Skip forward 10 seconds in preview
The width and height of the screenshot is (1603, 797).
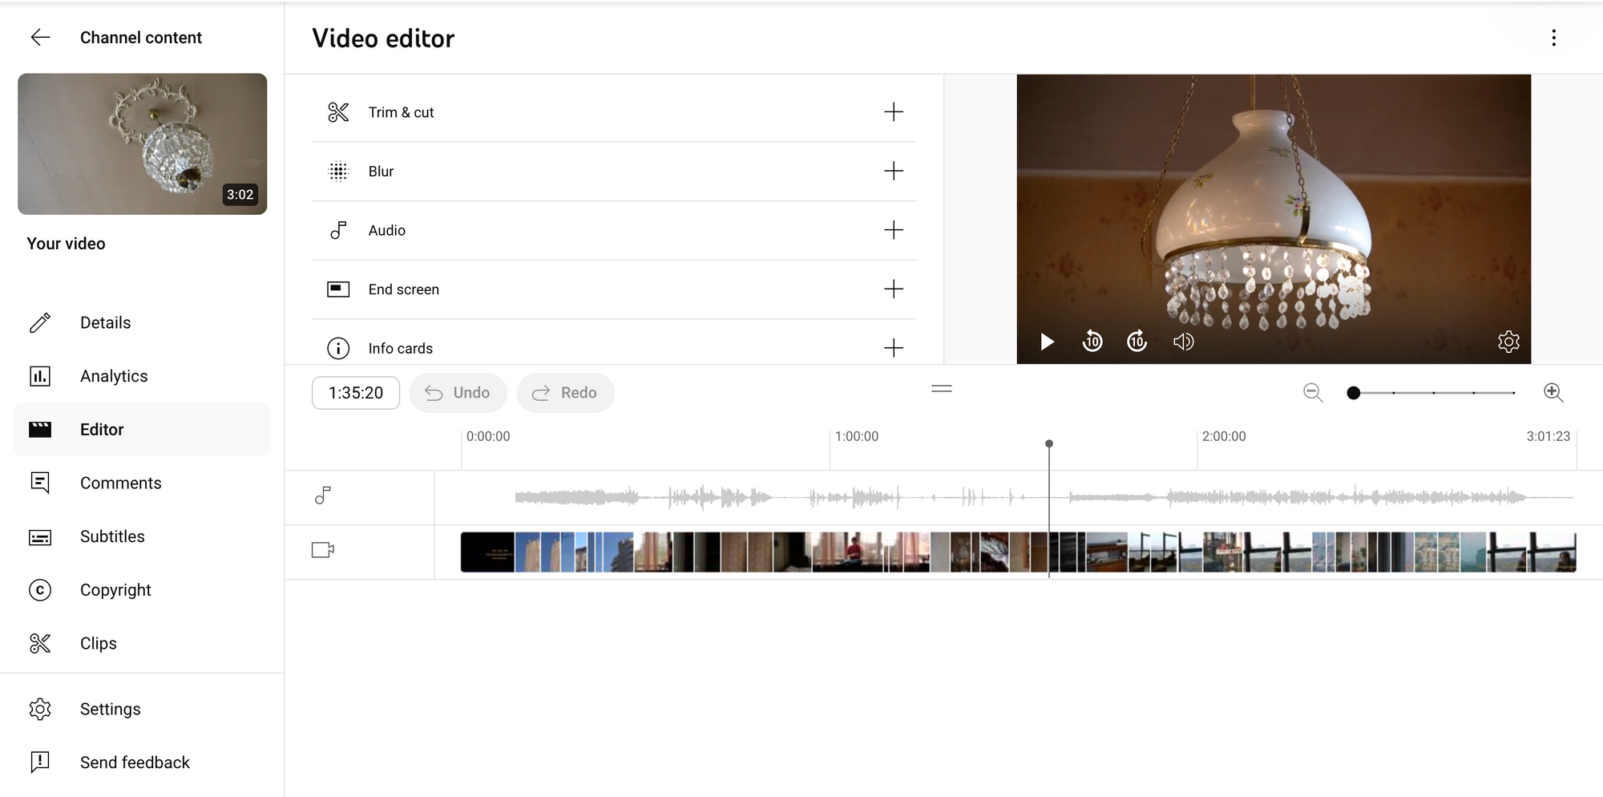point(1137,342)
